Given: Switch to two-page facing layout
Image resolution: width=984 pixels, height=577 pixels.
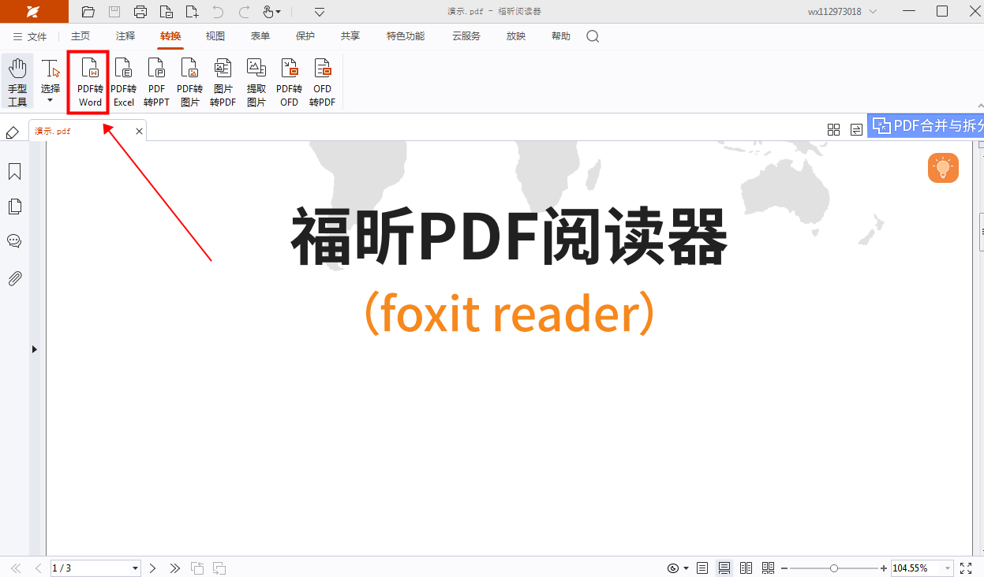Looking at the screenshot, I should (746, 568).
